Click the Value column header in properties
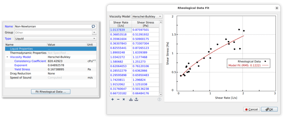This screenshot has height=119, width=285. click(67, 45)
